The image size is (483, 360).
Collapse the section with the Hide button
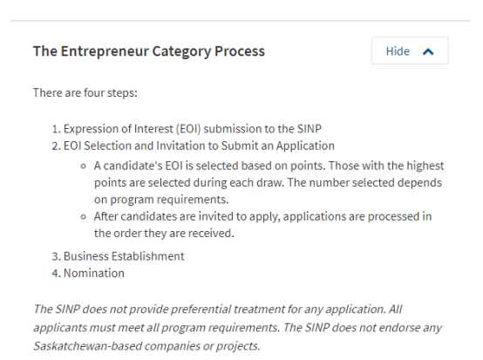point(410,51)
